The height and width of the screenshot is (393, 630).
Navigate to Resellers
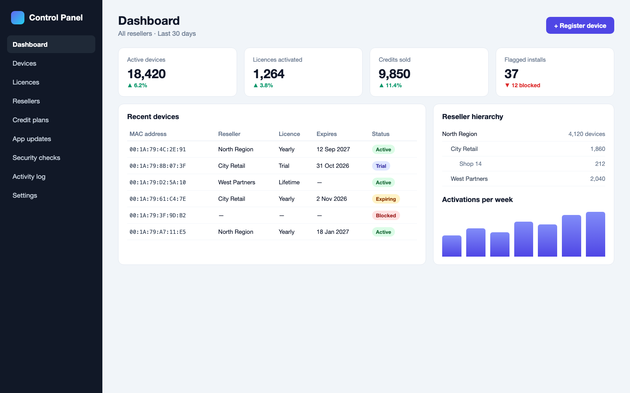(x=51, y=101)
